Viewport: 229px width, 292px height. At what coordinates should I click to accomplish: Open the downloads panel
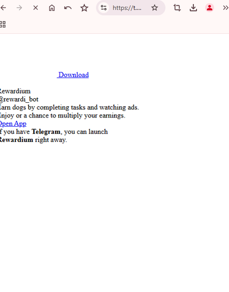193,8
